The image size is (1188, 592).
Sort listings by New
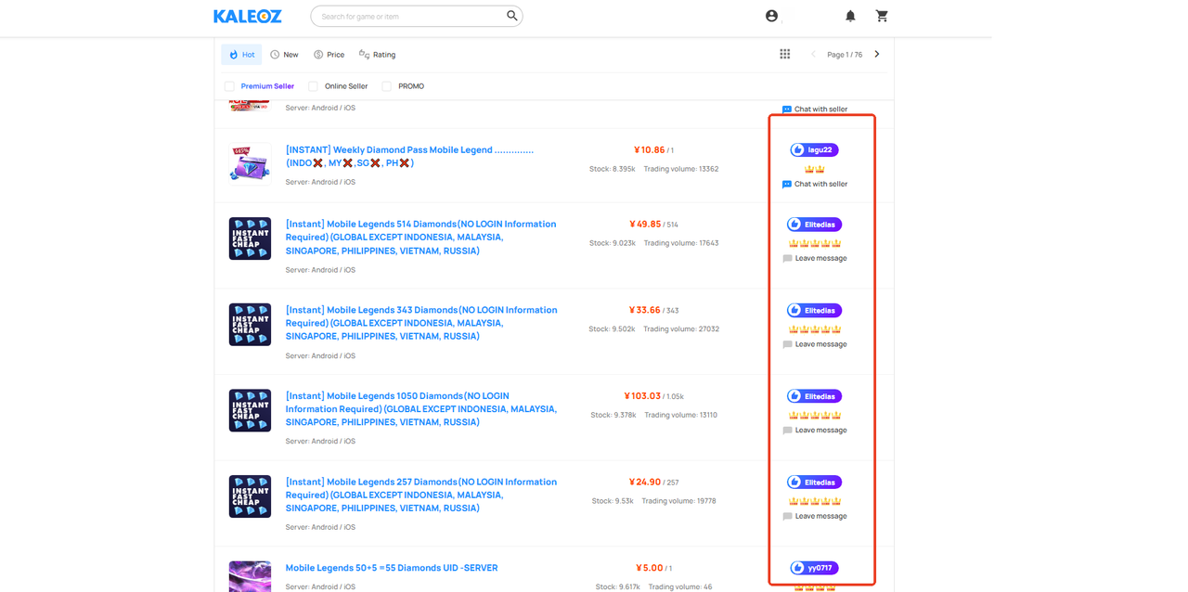point(285,55)
